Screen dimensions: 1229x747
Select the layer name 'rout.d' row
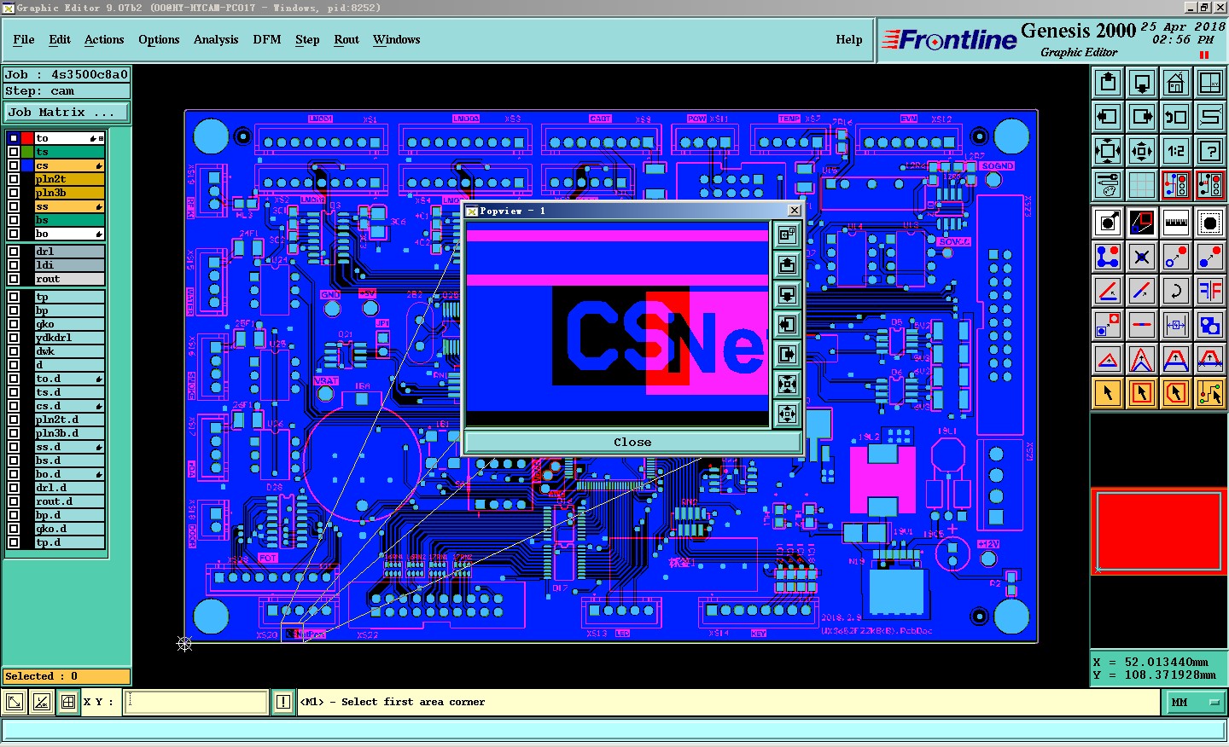click(x=69, y=501)
